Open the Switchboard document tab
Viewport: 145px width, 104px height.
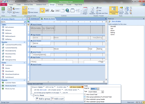pos(34,19)
